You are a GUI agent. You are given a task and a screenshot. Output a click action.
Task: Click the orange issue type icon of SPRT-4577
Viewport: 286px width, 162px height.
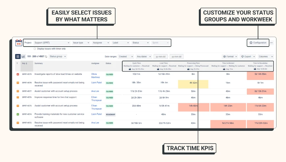tap(18, 91)
